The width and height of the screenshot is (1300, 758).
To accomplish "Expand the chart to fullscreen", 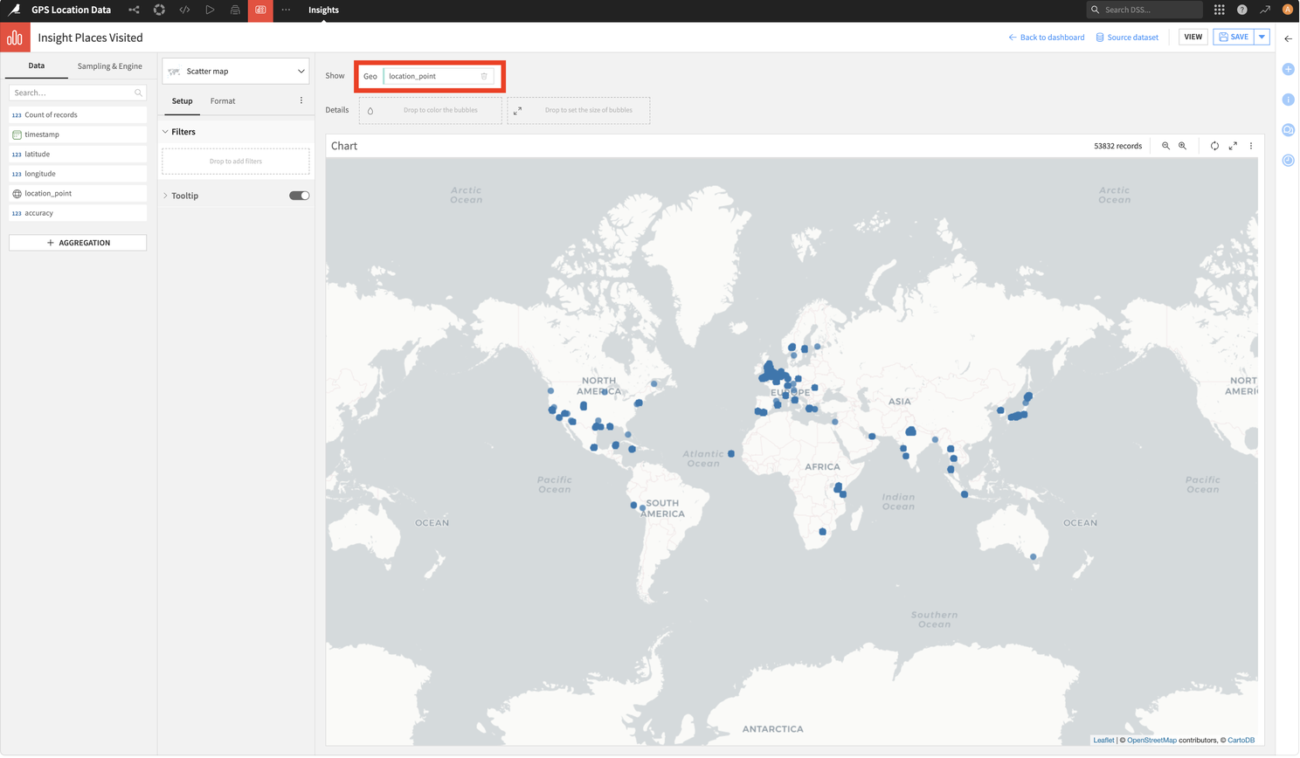I will tap(1233, 146).
